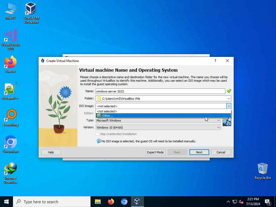Switch to Expert Mode
The width and height of the screenshot is (276, 207).
click(x=156, y=152)
